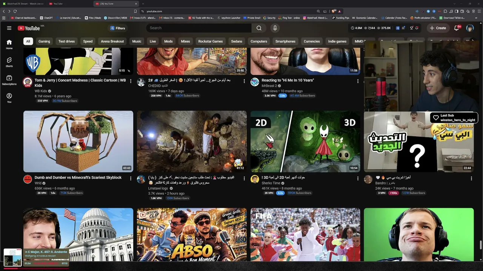Click the 375.8K stat in the top bar
The width and height of the screenshot is (483, 271).
coord(384,28)
